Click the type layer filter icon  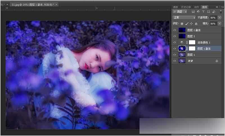pyautogui.click(x=203, y=12)
